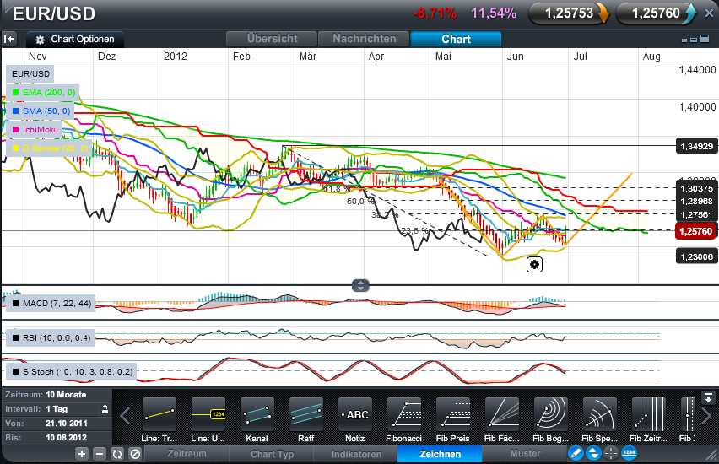Click the reset circle-slash icon
Viewport: 719px width, 464px height.
point(135,454)
